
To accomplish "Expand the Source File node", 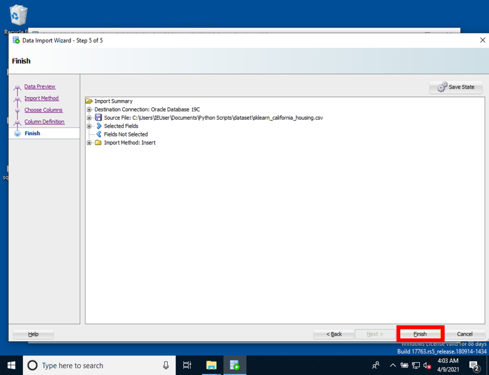I will (89, 118).
